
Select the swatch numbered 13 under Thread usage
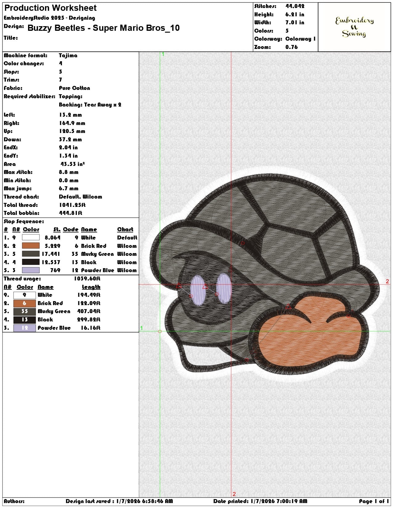tap(25, 320)
